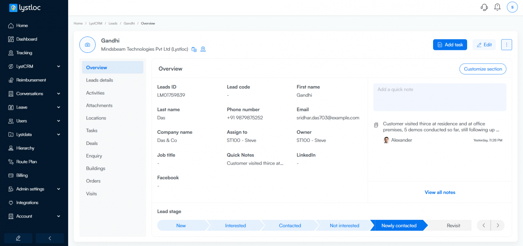
Task: Click the Customize section button
Action: (482, 69)
